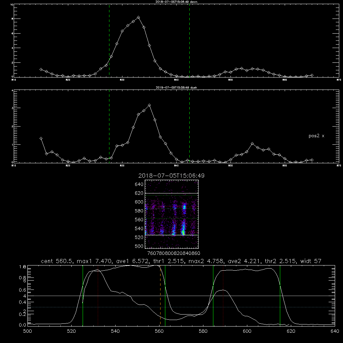Select the timestamp title above the spectral image
This screenshot has height=343, width=343.
click(171, 176)
